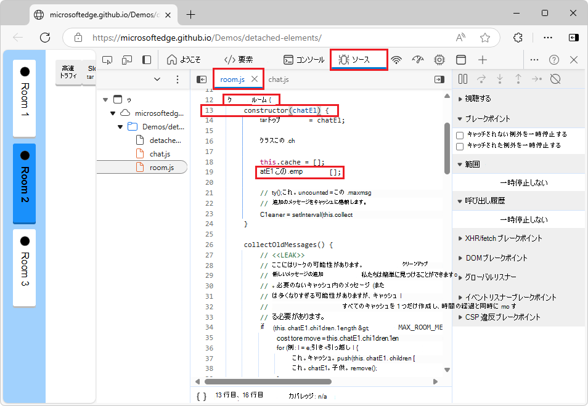Open chat.js in file tree
The image size is (588, 406).
pyautogui.click(x=153, y=153)
